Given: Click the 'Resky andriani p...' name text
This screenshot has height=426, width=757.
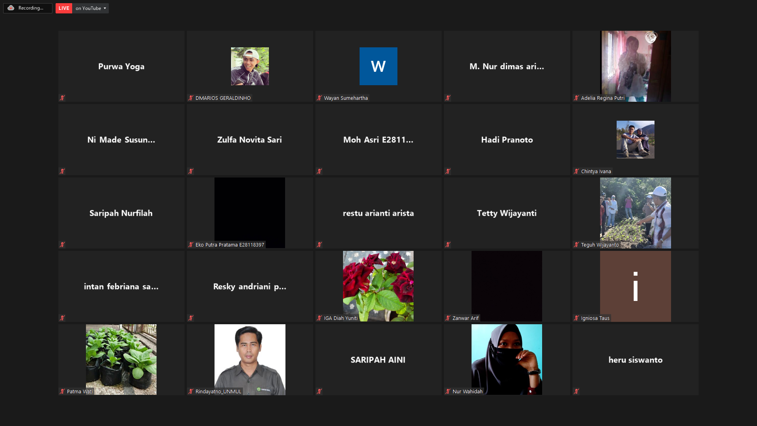Looking at the screenshot, I should click(x=250, y=287).
